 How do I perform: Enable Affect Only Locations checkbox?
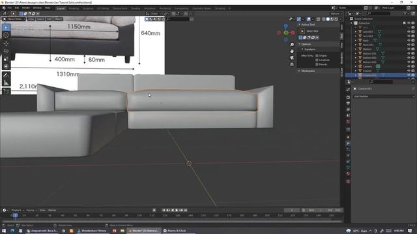point(317,60)
